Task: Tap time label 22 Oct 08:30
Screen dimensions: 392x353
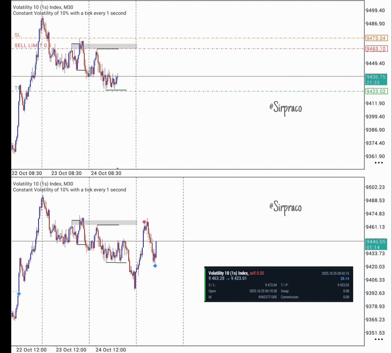Action: 27,173
